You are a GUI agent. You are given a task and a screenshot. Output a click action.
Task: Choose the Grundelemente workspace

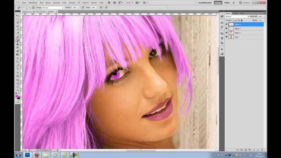205,3
